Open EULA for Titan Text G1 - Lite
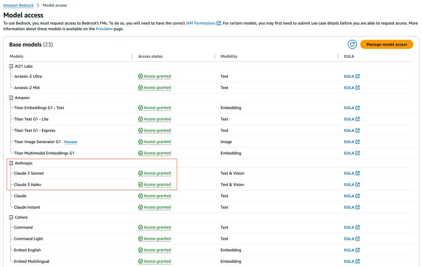Viewport: 422px width, 267px height. click(352, 119)
